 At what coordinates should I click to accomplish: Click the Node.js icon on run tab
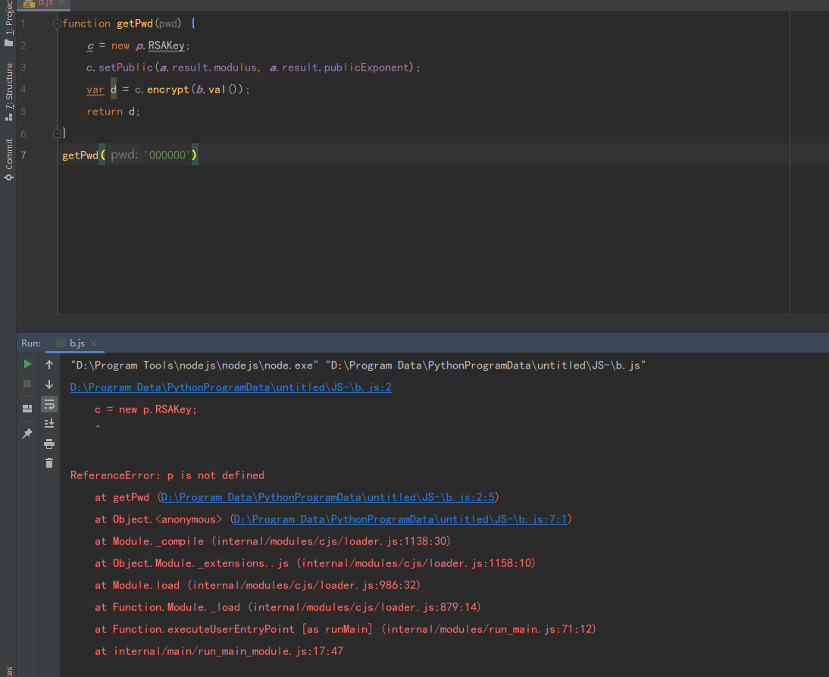60,343
